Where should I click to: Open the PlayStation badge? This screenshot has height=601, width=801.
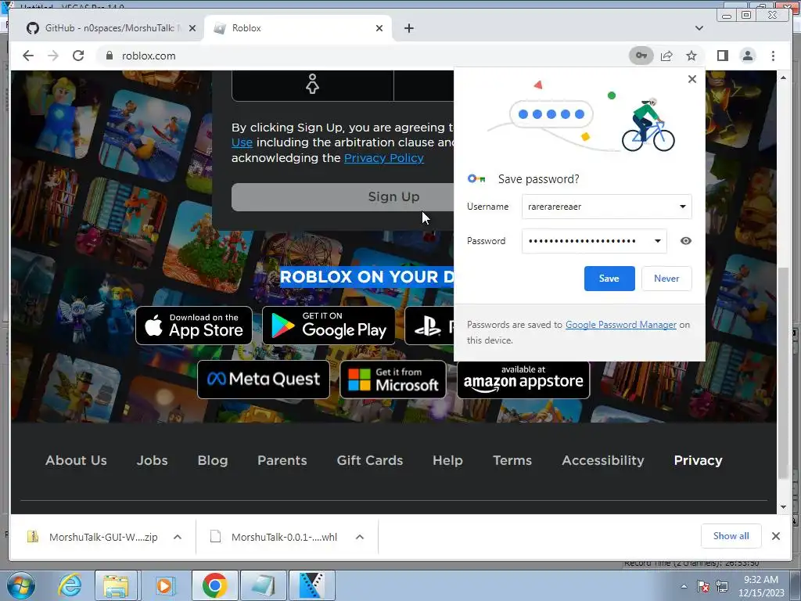[x=429, y=326]
